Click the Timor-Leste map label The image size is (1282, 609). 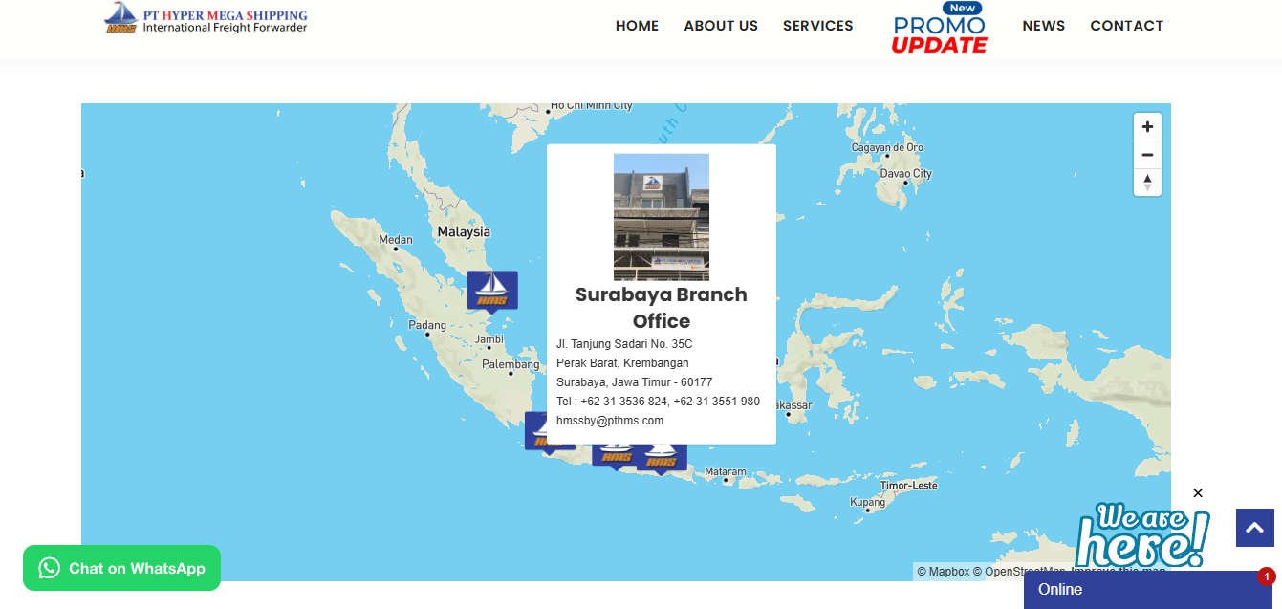click(x=909, y=486)
